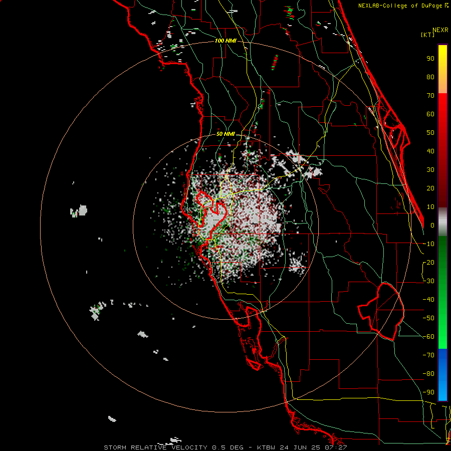Image resolution: width=451 pixels, height=451 pixels.
Task: Click the -70 value on velocity scale
Action: (x=428, y=355)
